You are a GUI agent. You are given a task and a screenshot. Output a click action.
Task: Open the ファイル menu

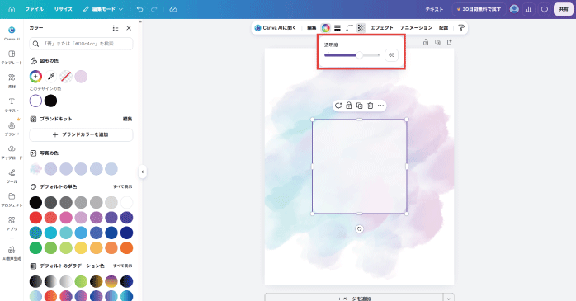pos(35,9)
